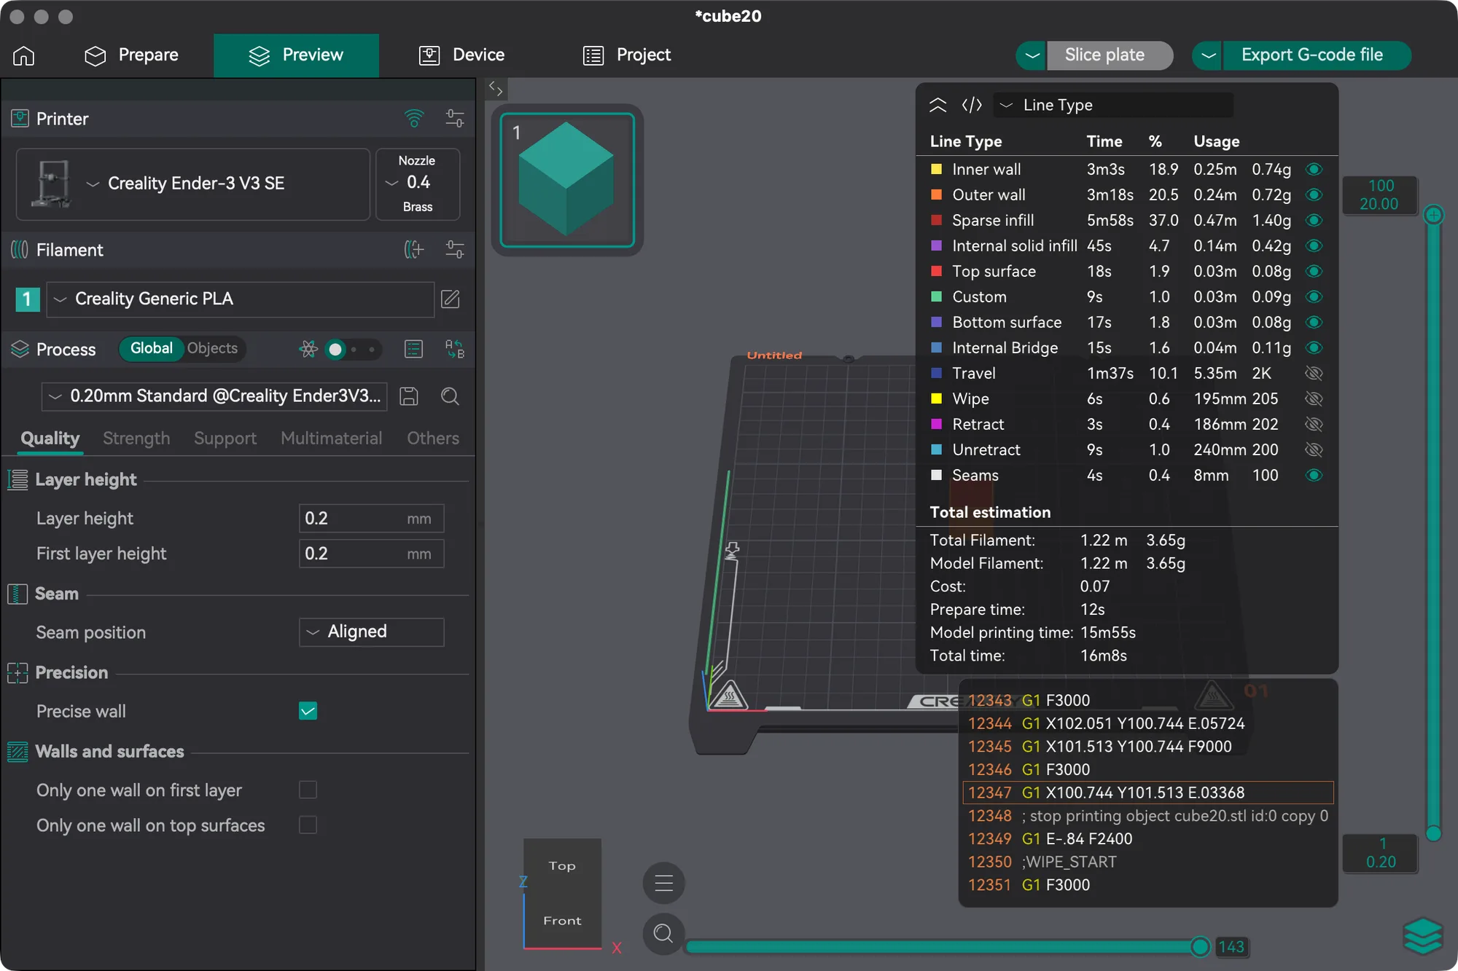Collapse the sidebar panel arrow

coord(496,89)
